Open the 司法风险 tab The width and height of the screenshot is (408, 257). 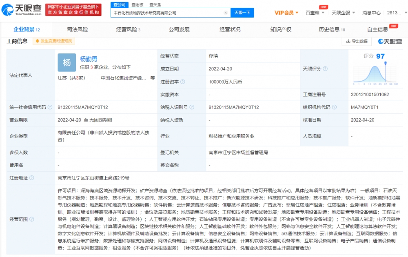(x=77, y=30)
